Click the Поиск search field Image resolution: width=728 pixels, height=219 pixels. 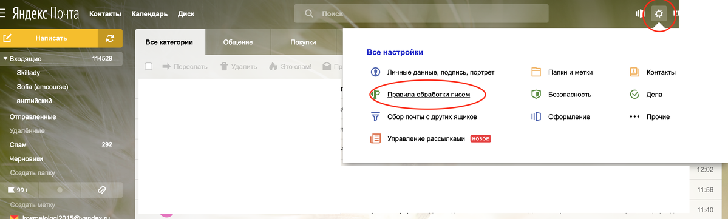[421, 14]
